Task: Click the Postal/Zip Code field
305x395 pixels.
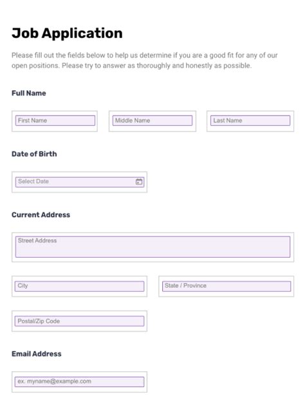Action: click(x=80, y=321)
